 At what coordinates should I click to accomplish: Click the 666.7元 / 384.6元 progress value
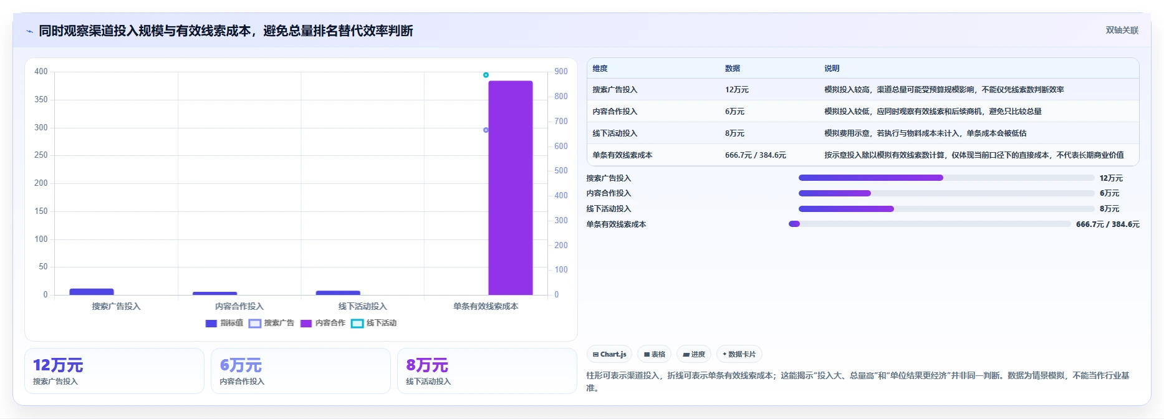[x=1108, y=224]
